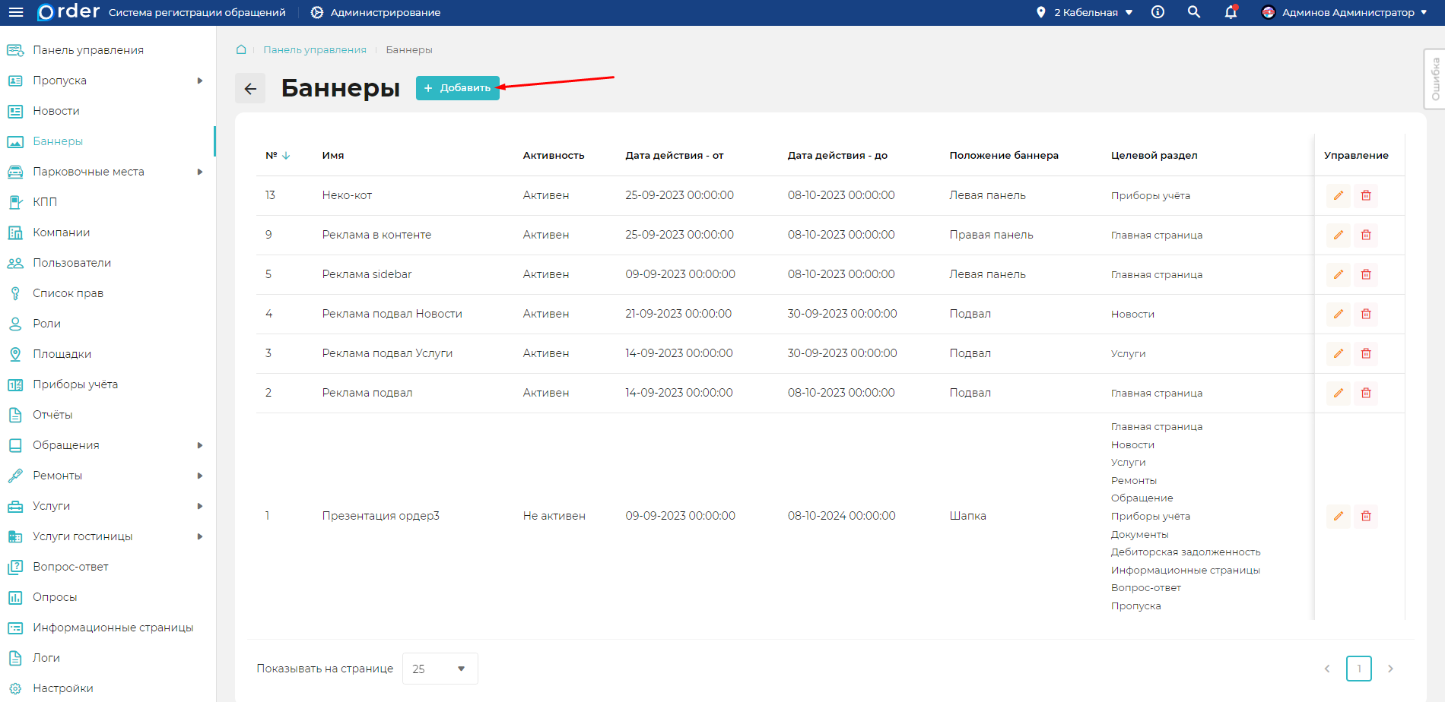
Task: Open the rows per page dropdown
Action: [440, 669]
